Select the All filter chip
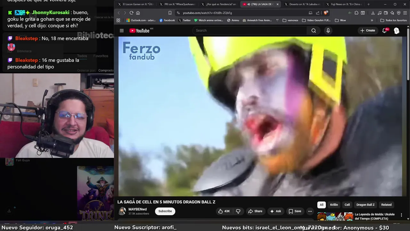Viewport: 410px width, 231px height. pyautogui.click(x=322, y=205)
